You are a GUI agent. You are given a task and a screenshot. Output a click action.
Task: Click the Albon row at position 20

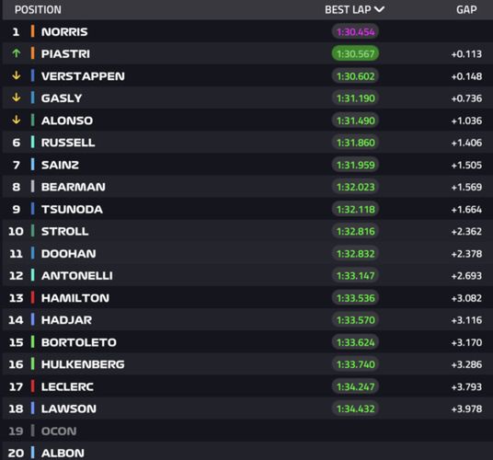pyautogui.click(x=247, y=452)
